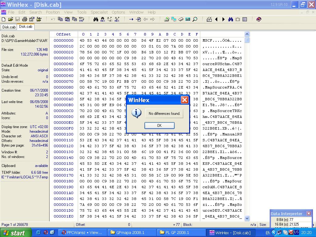Open the calculator from the toolbar
The height and width of the screenshot is (237, 316).
click(x=188, y=19)
